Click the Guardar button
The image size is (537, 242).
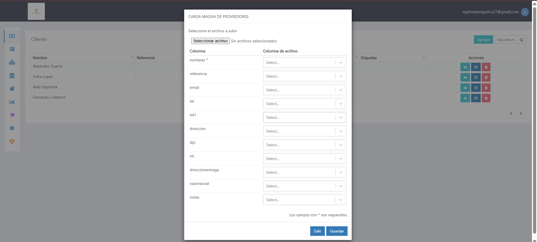coord(337,231)
